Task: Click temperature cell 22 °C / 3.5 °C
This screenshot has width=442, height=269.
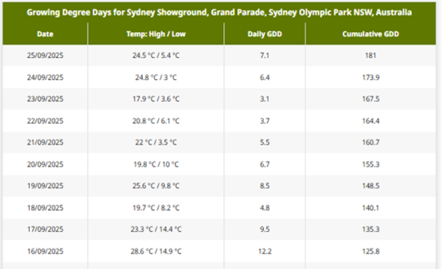Action: coord(156,142)
